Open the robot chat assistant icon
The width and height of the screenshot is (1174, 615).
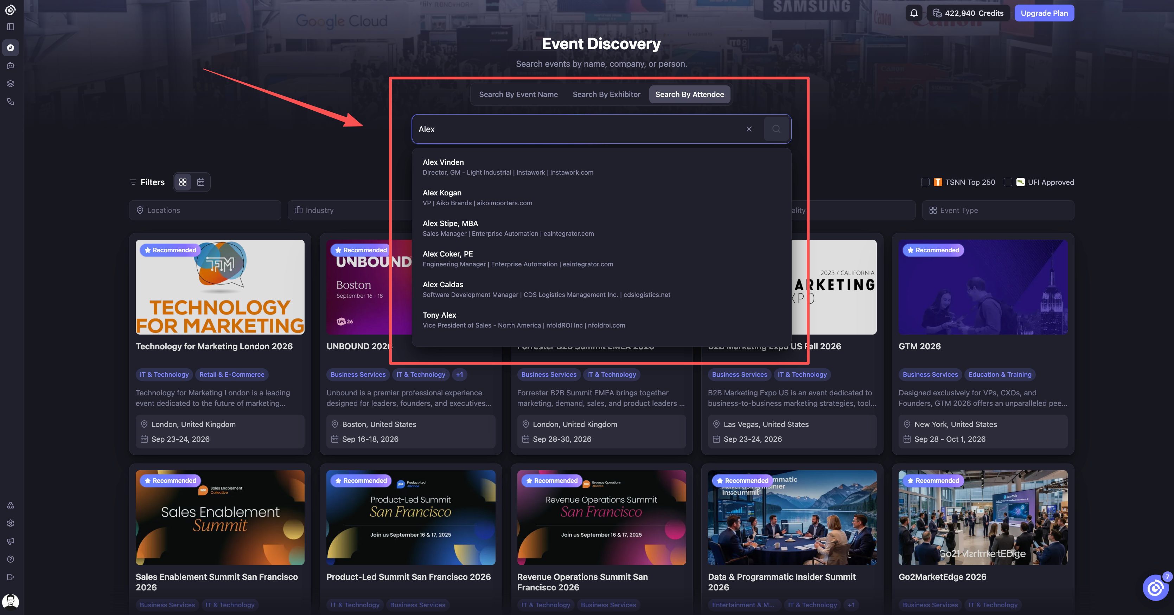click(x=11, y=66)
